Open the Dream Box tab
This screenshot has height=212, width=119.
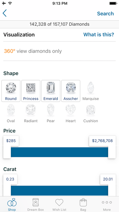click(x=36, y=204)
